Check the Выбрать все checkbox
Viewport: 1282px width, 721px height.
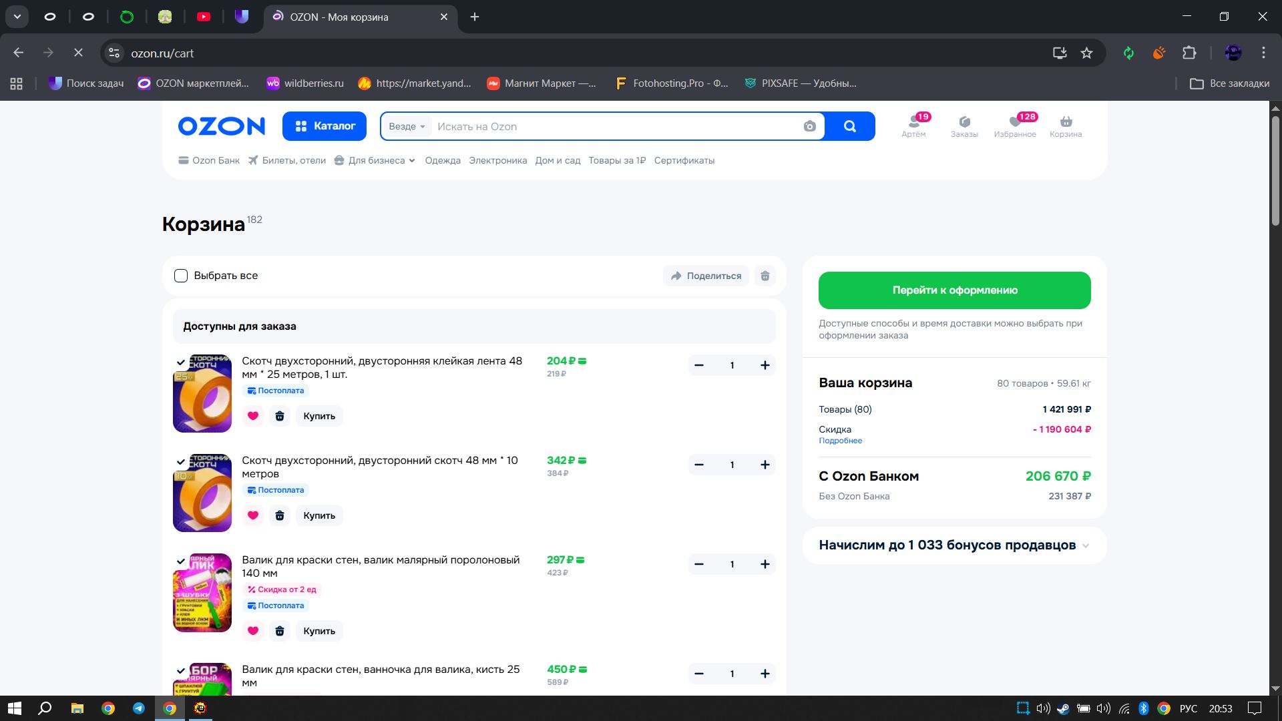click(181, 276)
